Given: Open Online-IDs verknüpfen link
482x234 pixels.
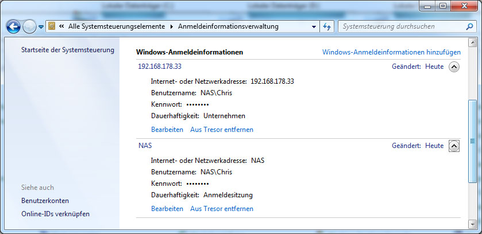Looking at the screenshot, I should point(55,214).
